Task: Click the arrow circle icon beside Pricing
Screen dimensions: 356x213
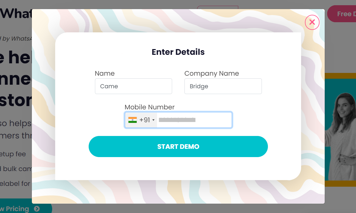Action: pos(37,209)
